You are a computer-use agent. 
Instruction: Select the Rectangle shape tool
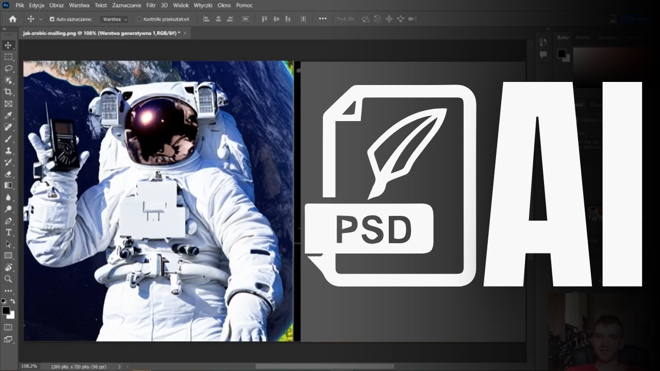[8, 256]
